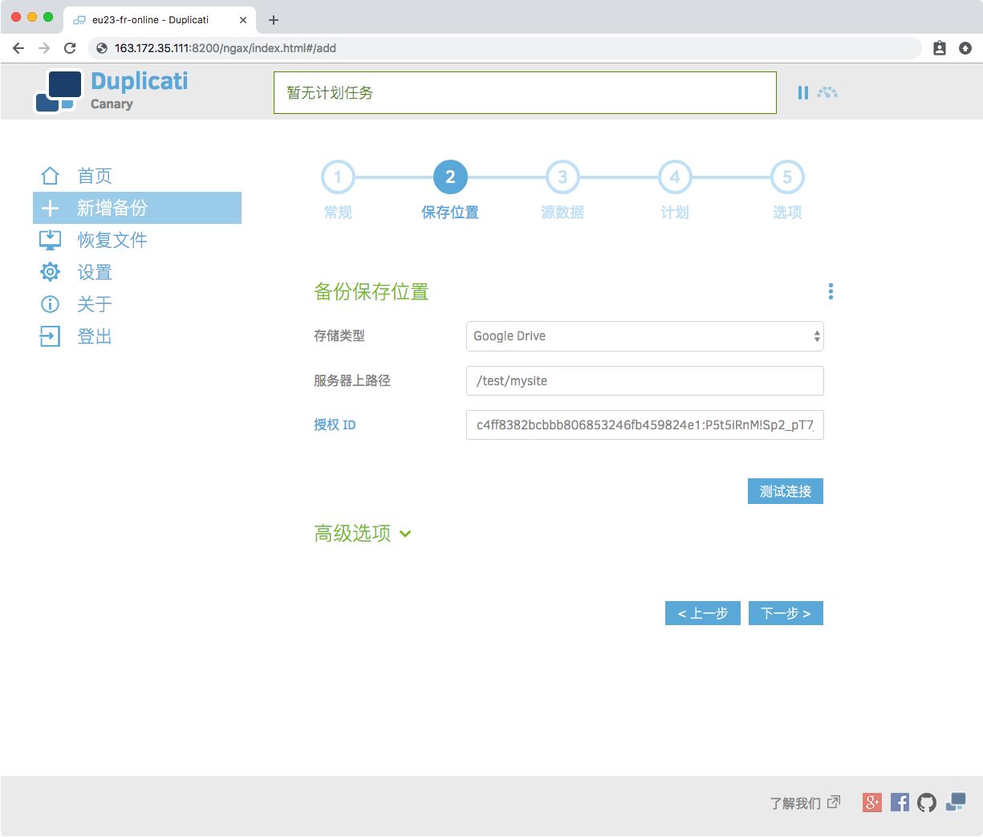Viewport: 983px width, 837px height.
Task: Open the GitHub icon in footer
Action: click(927, 802)
